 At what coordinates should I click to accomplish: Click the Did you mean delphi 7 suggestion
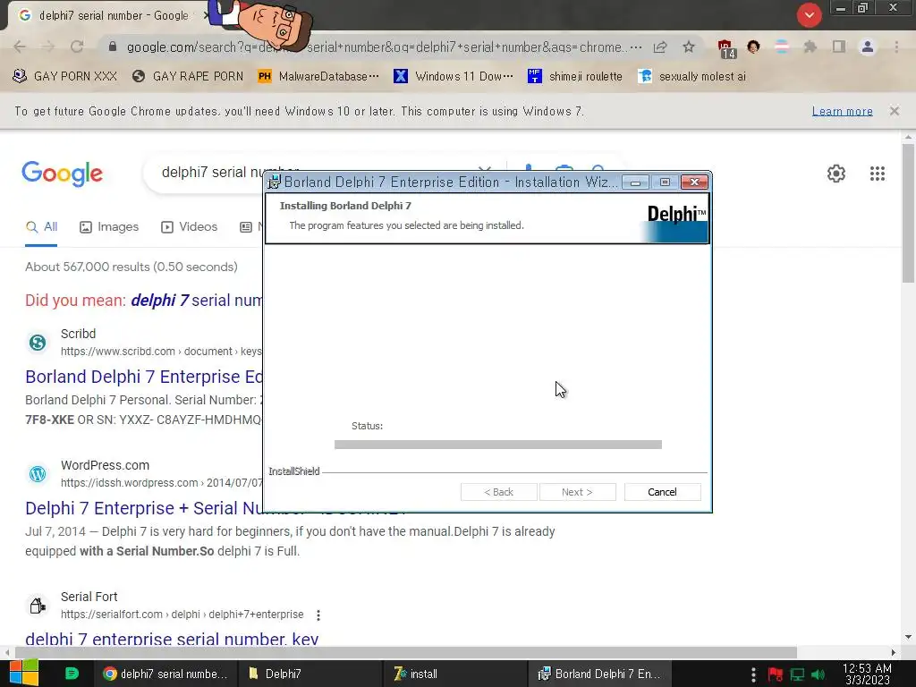coord(196,301)
